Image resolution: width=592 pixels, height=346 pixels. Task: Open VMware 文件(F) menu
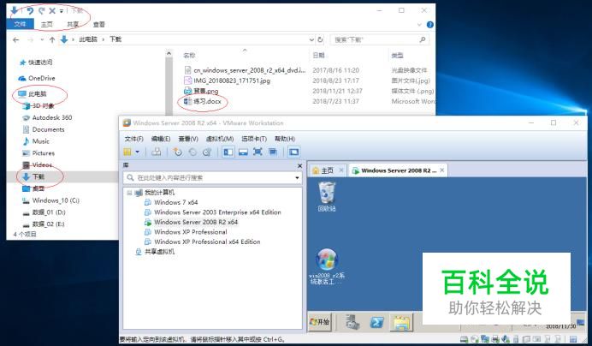134,139
